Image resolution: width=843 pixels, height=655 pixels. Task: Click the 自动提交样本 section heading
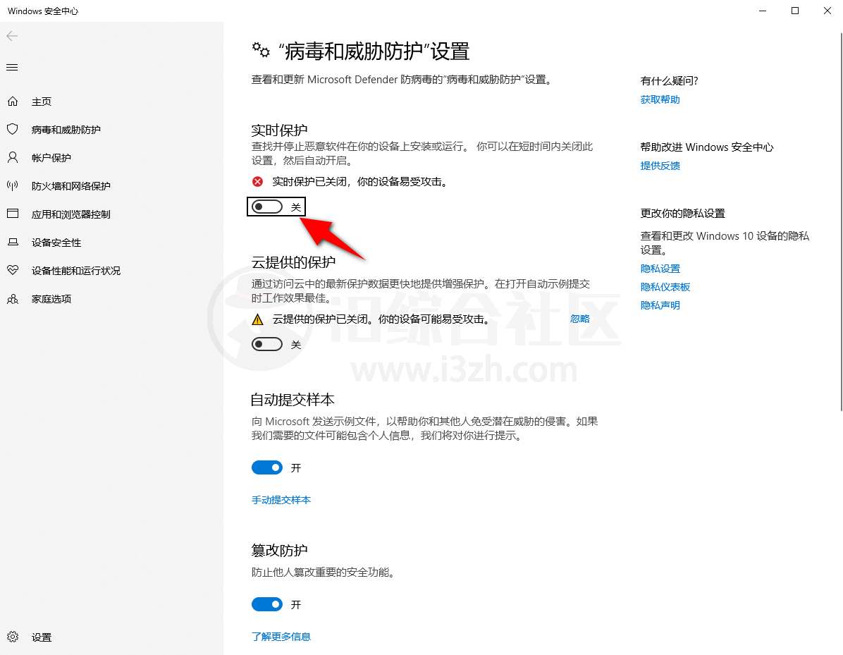pyautogui.click(x=293, y=400)
